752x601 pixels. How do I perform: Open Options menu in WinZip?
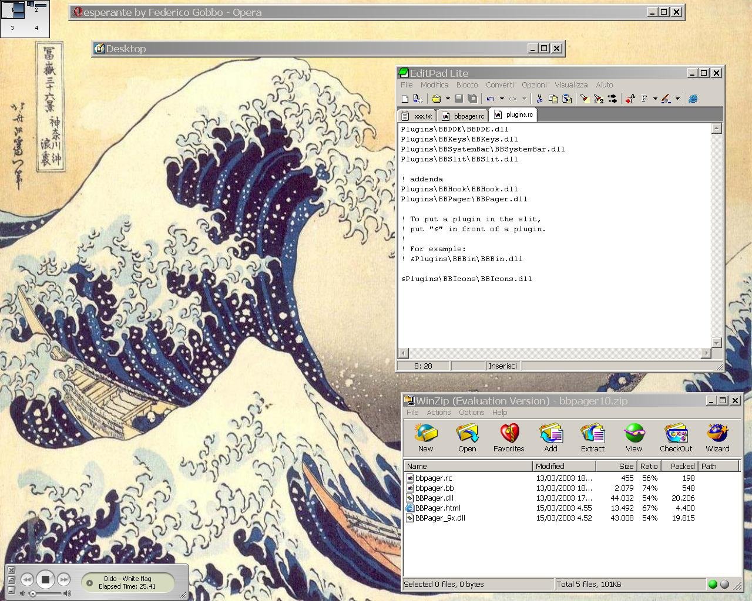tap(472, 413)
